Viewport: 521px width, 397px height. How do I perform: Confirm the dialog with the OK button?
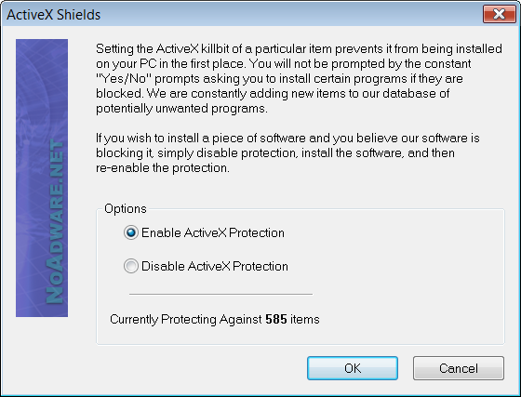(x=353, y=368)
